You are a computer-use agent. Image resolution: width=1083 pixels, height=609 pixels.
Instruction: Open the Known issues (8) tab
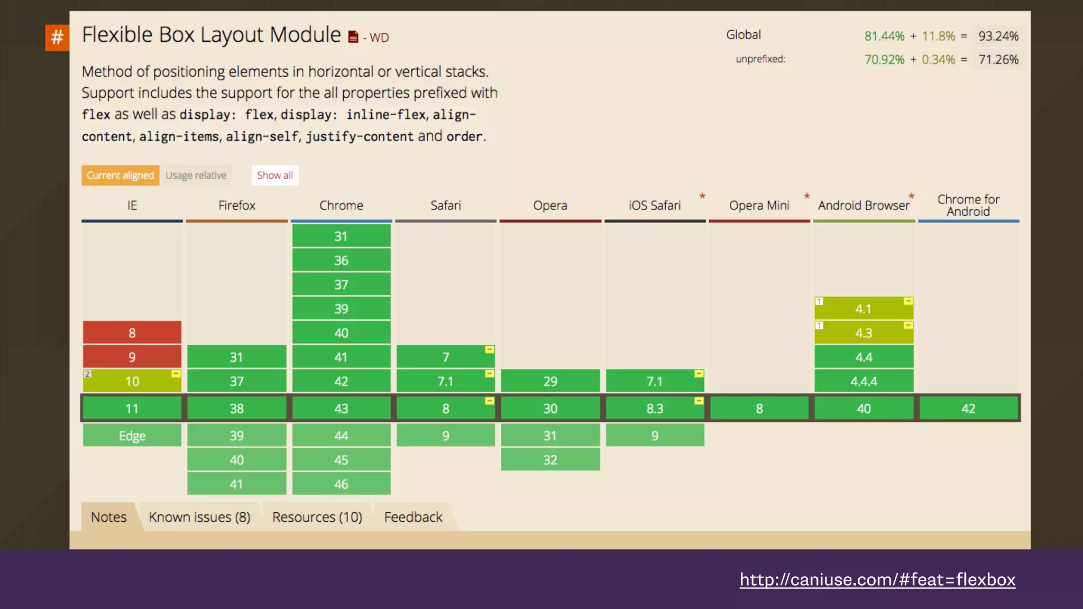(199, 517)
